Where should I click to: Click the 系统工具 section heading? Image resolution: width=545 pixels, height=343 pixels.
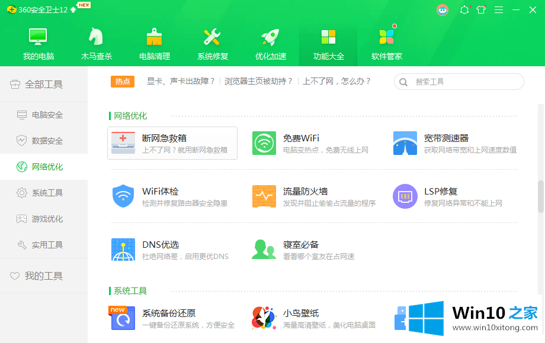[130, 291]
